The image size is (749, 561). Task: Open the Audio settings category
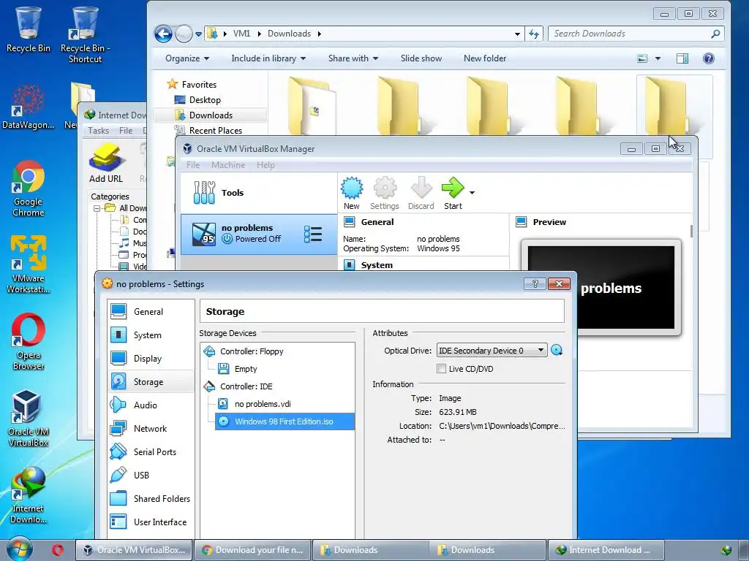[x=151, y=405]
